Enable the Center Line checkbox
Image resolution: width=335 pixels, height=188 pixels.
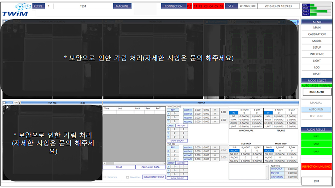click(x=105, y=177)
